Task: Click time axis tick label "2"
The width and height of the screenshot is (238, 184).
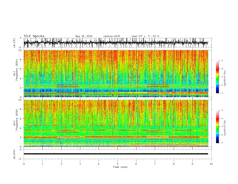Action: coord(61,164)
